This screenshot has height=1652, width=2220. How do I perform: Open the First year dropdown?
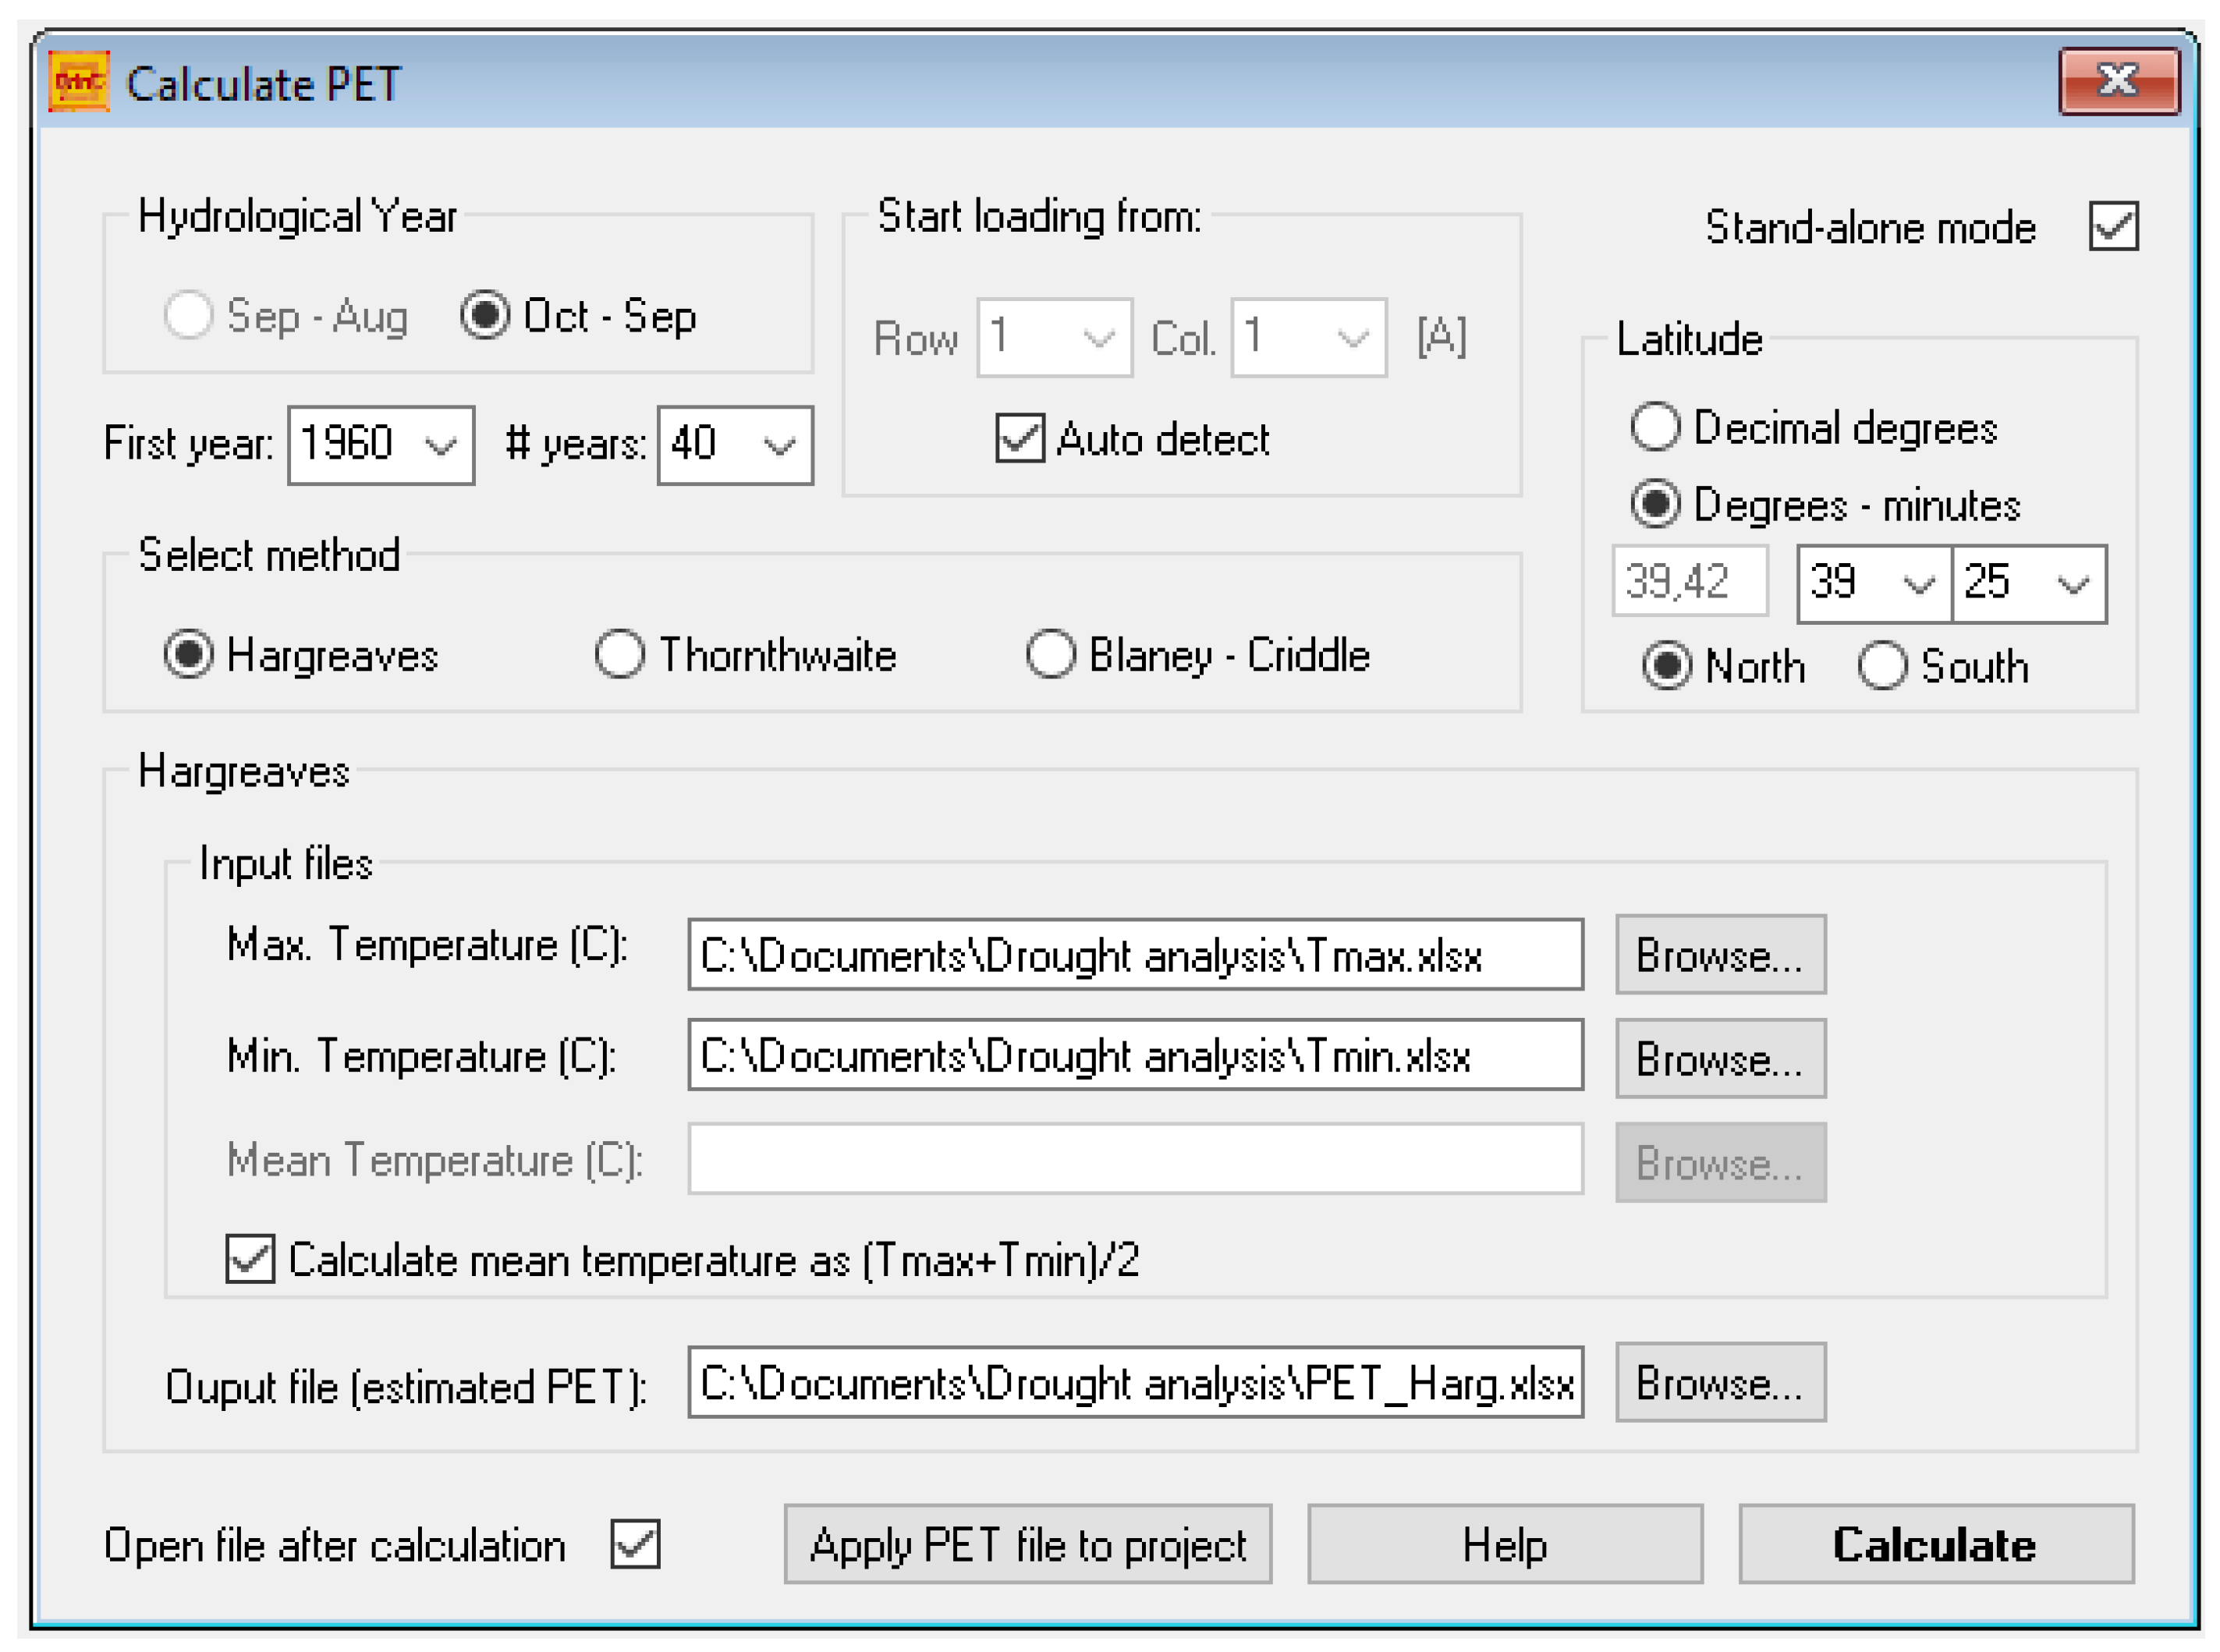[x=439, y=445]
